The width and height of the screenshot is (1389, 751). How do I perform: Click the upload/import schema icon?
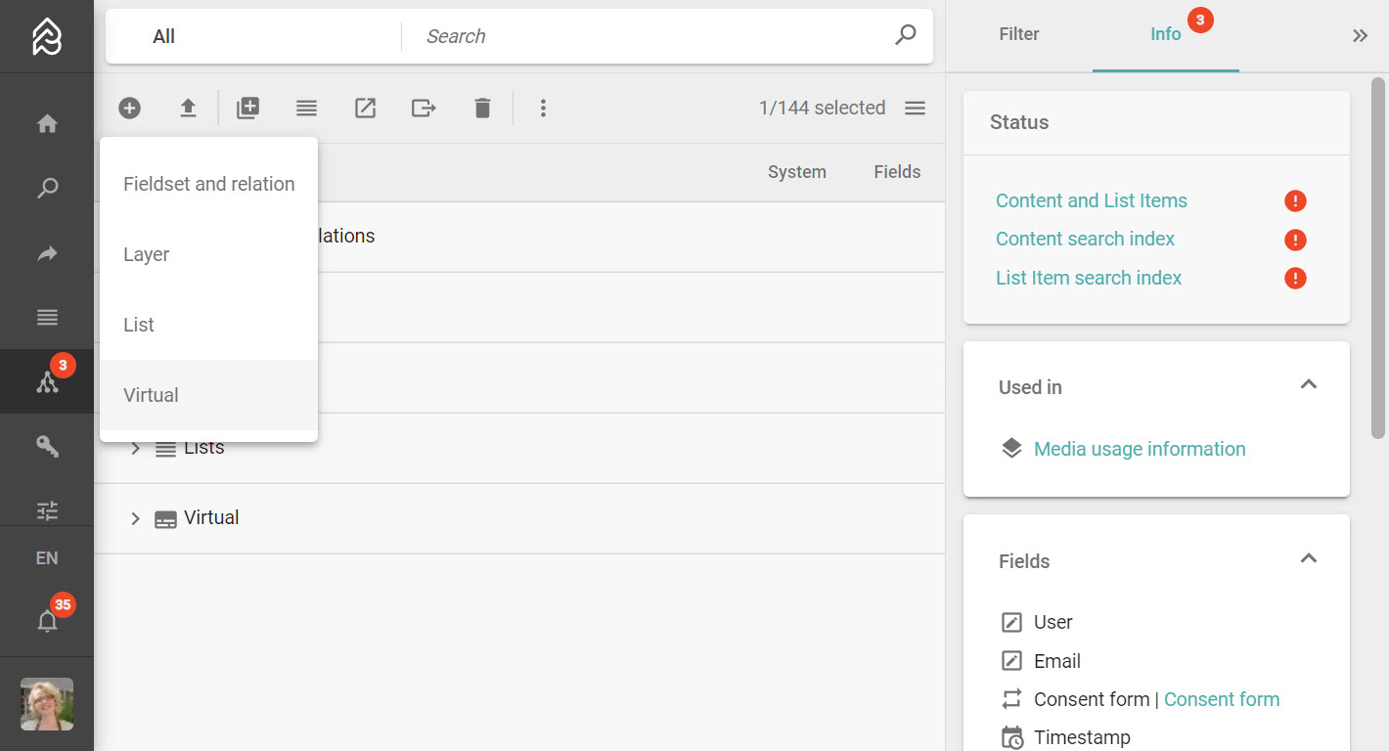pyautogui.click(x=188, y=109)
